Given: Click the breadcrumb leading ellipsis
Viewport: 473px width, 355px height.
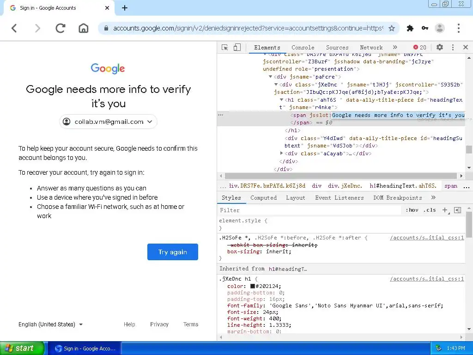Looking at the screenshot, I should [223, 187].
